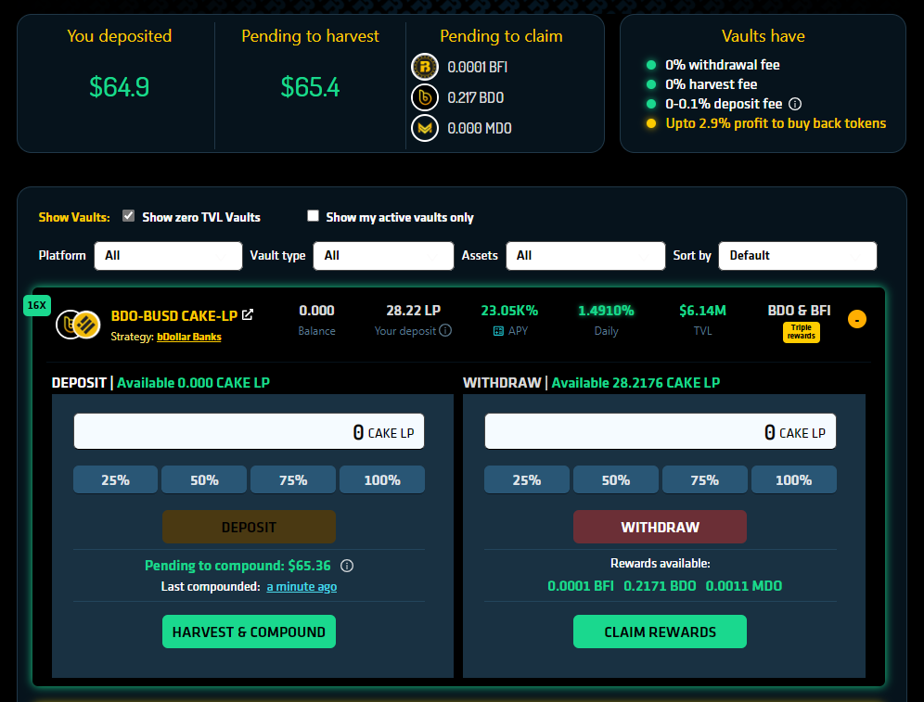This screenshot has width=924, height=702.
Task: Click 'Upto 2.9% profit to buy back tokens'
Action: [776, 123]
